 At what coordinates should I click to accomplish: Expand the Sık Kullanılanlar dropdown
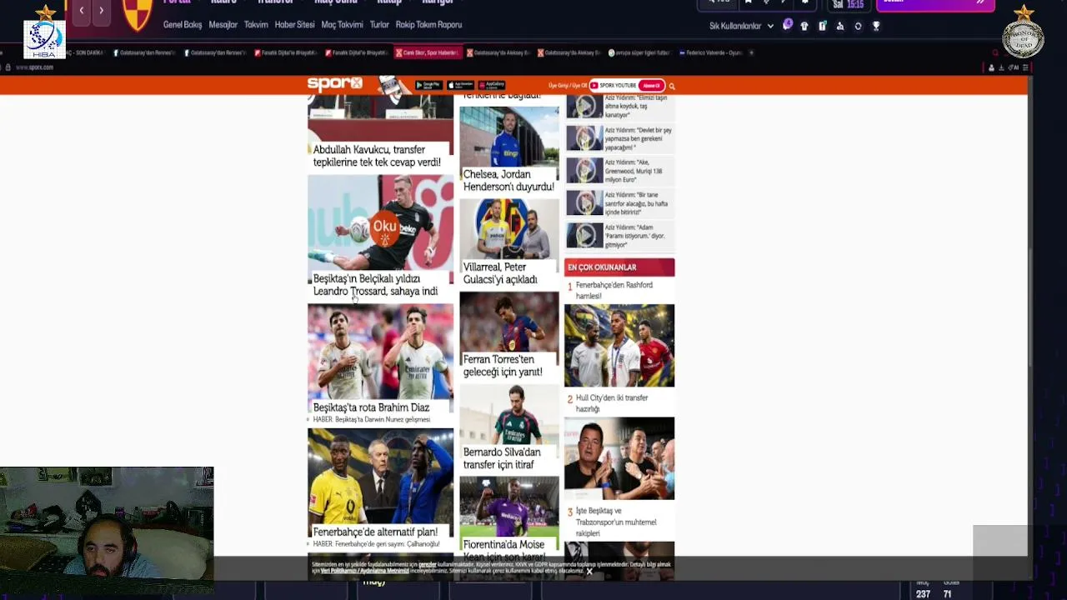point(741,26)
